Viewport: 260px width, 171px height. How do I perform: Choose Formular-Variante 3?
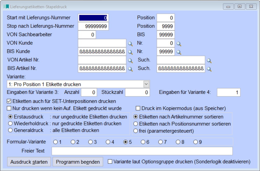tap(90, 142)
